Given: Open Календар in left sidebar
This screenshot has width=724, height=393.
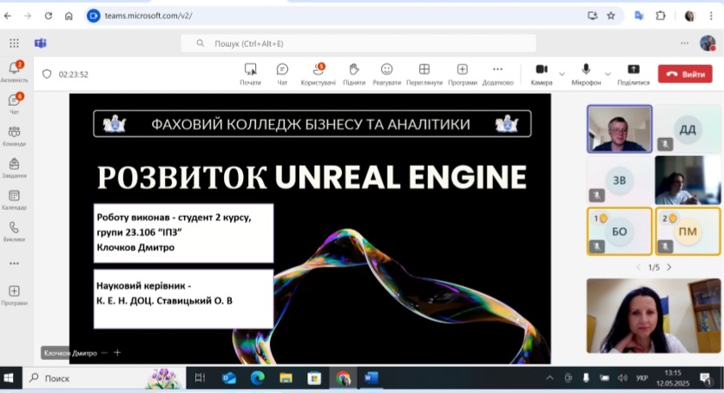Looking at the screenshot, I should point(14,198).
